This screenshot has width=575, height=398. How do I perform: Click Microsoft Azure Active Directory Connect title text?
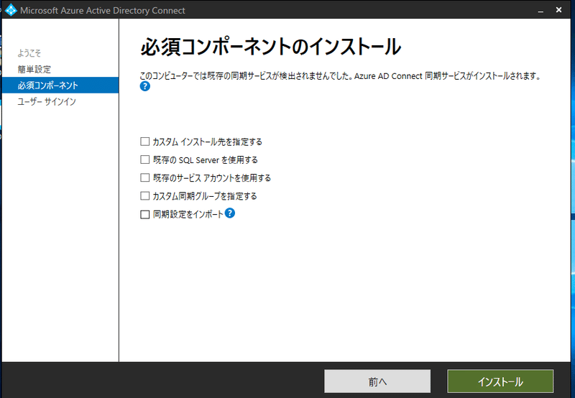103,10
